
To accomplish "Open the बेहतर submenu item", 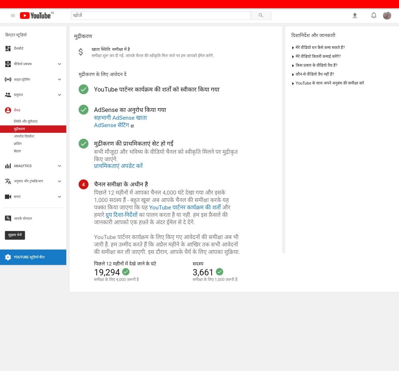I will tap(17, 151).
